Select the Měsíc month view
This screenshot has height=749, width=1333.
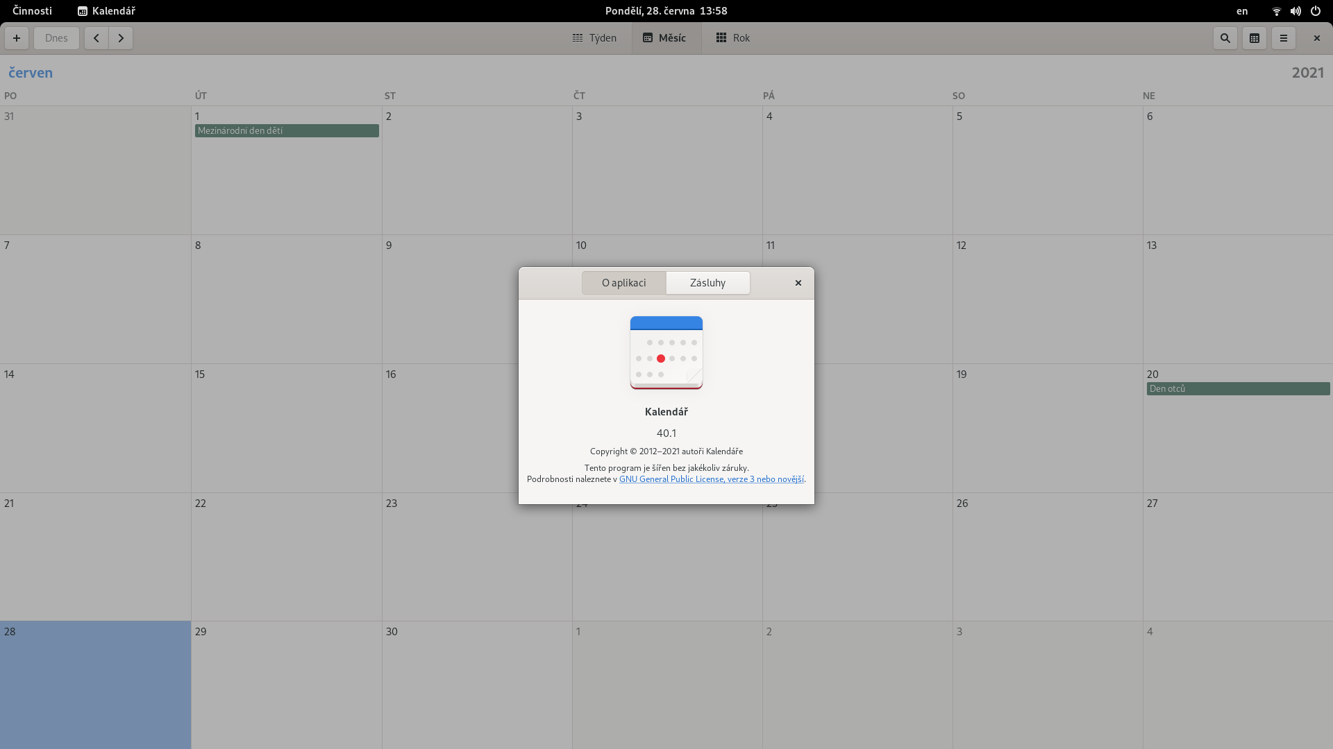coord(664,38)
